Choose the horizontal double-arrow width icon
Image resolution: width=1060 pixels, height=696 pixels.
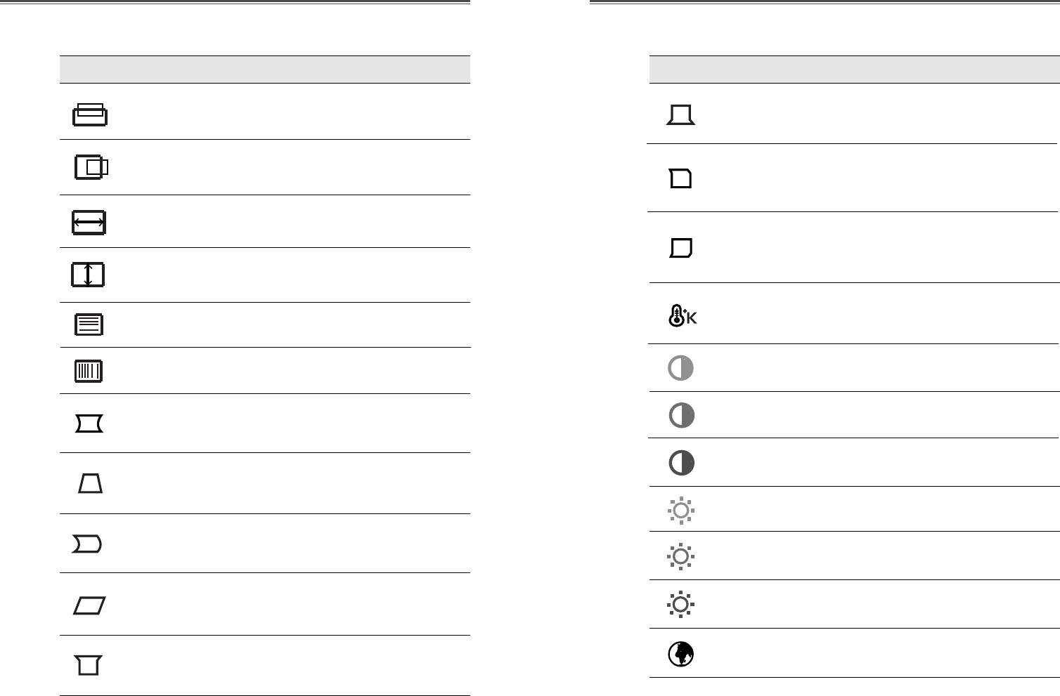tap(89, 223)
